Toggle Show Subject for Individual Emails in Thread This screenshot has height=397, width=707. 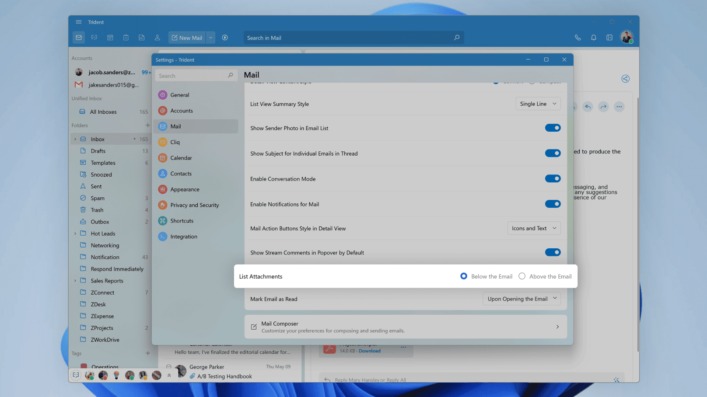[x=553, y=153]
